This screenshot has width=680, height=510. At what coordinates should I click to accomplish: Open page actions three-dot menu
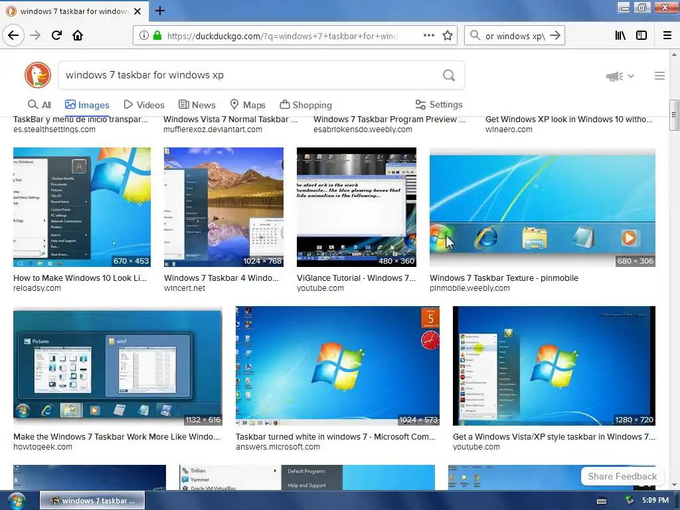coord(428,35)
